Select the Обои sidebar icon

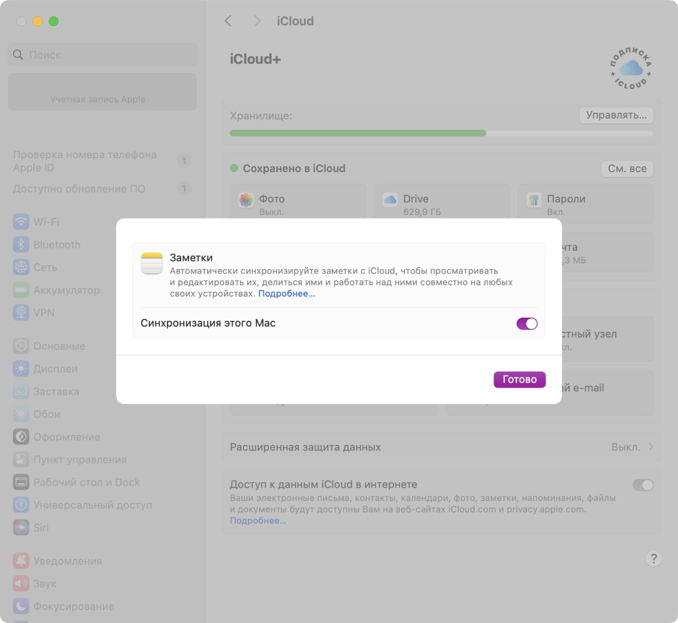(x=21, y=414)
